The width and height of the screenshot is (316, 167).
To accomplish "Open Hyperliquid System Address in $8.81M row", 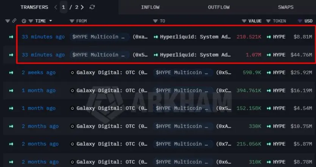I will coord(195,37).
